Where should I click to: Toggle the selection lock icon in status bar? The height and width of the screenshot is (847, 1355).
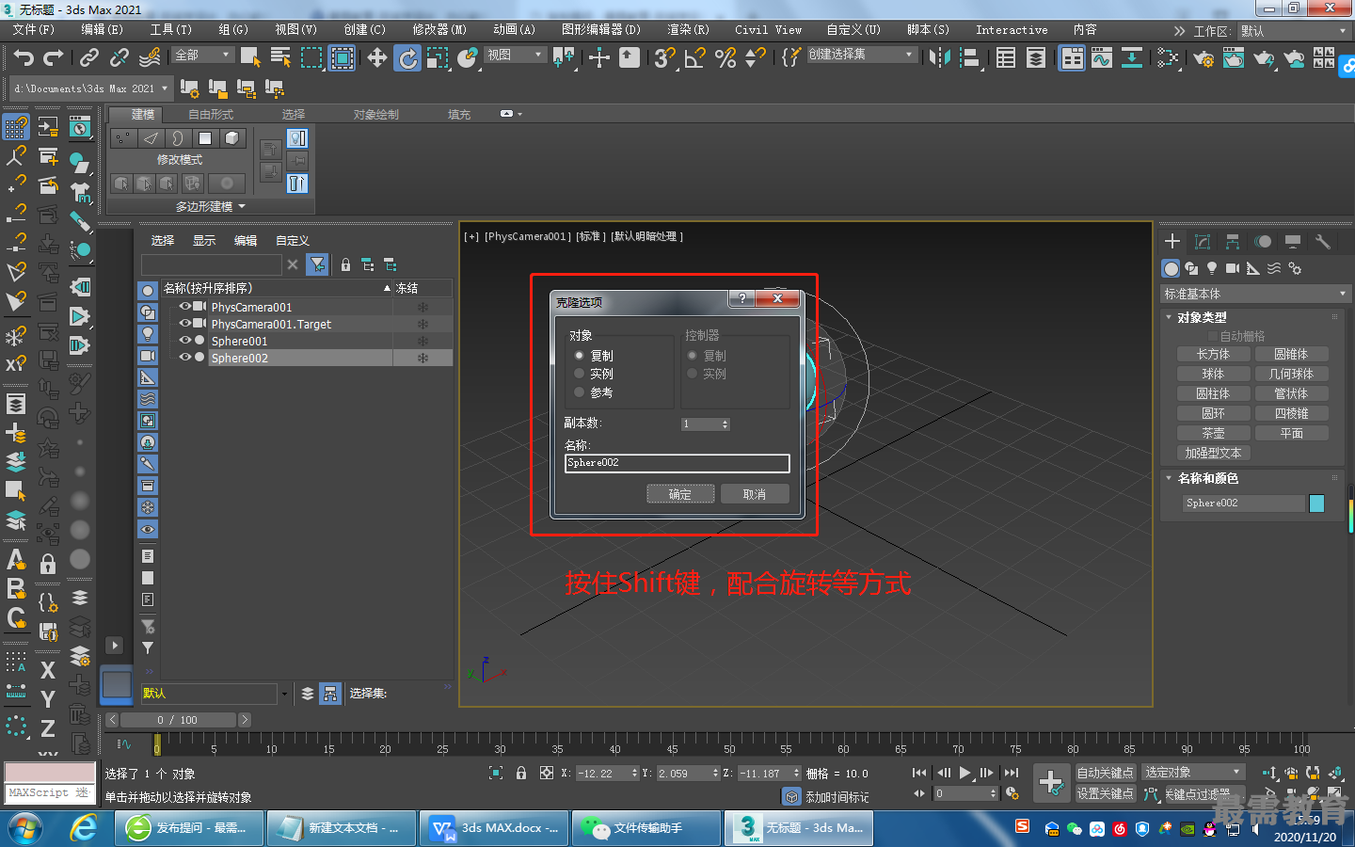(521, 773)
